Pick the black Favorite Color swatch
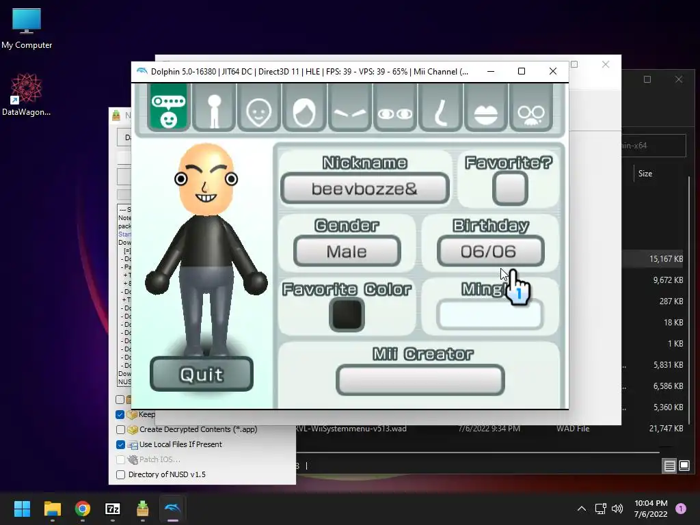Image resolution: width=700 pixels, height=525 pixels. pyautogui.click(x=347, y=314)
